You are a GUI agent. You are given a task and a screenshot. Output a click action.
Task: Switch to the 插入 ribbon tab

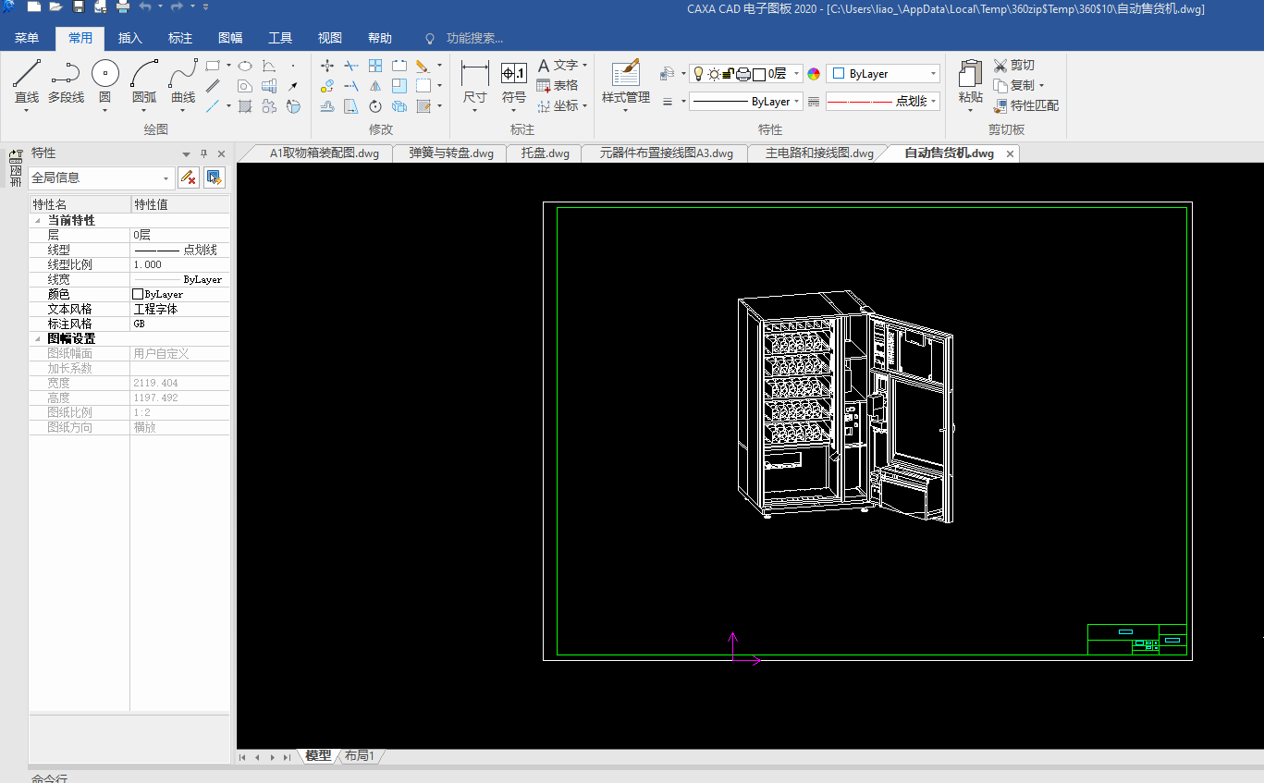pyautogui.click(x=130, y=38)
